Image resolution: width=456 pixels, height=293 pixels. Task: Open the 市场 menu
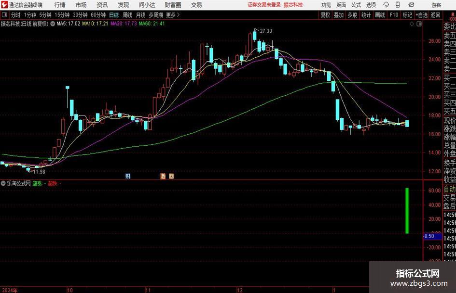pyautogui.click(x=81, y=5)
